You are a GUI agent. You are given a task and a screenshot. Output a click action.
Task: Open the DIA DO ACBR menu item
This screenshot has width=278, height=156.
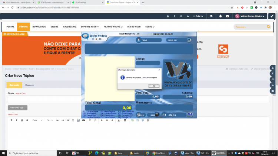coord(134,27)
